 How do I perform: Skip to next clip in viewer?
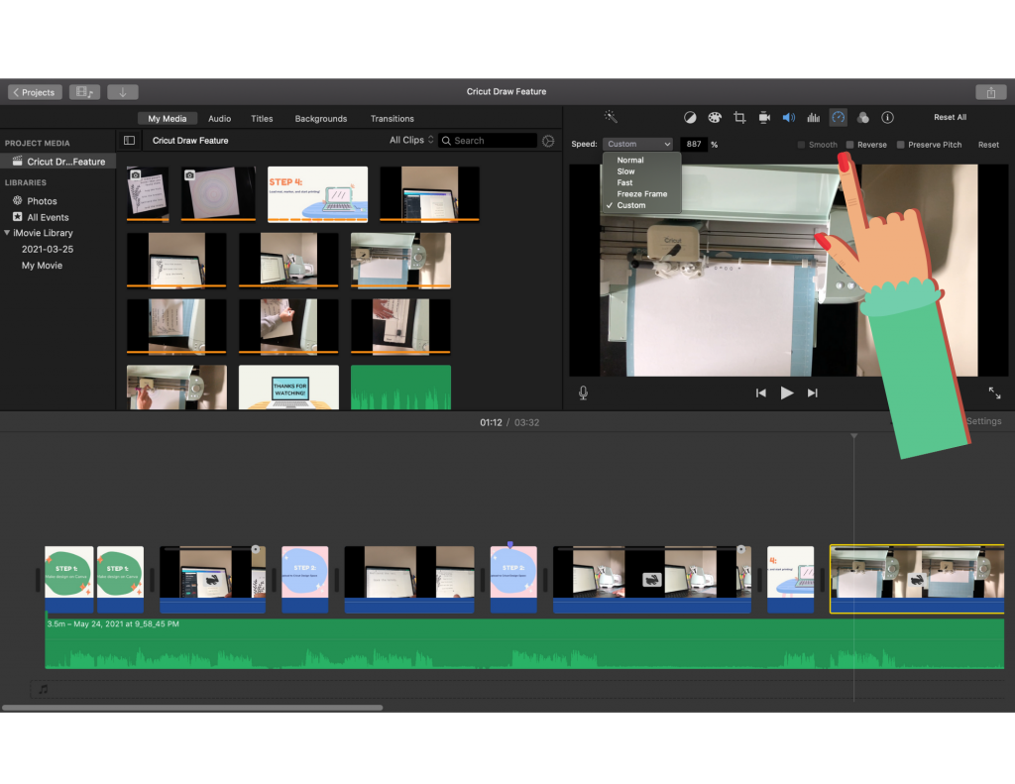[x=813, y=392]
